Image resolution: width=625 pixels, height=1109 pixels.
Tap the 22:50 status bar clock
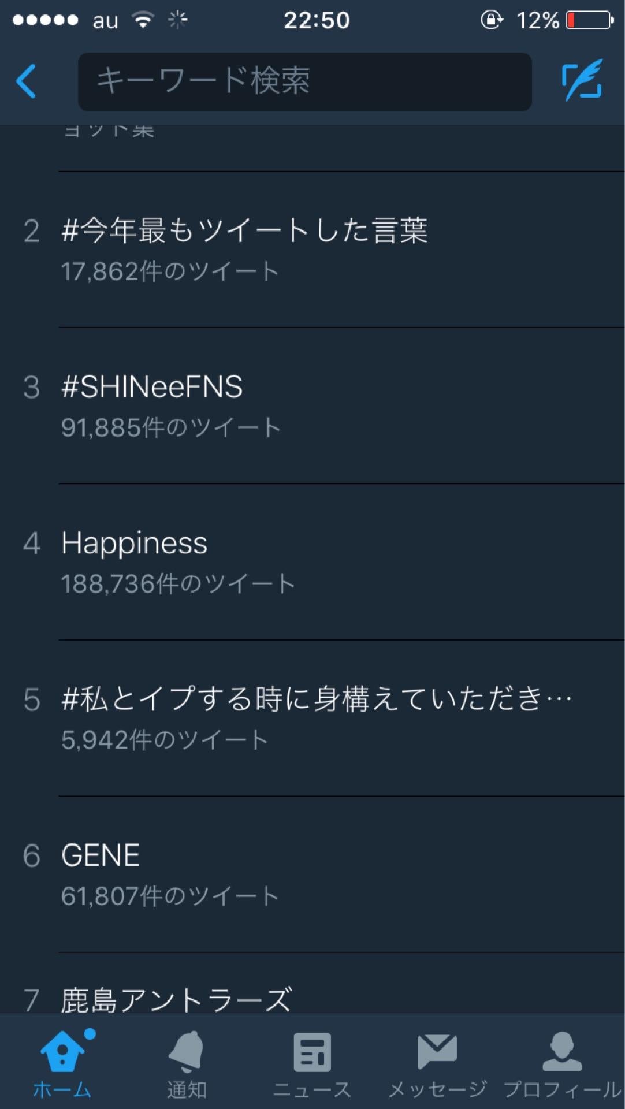click(317, 21)
